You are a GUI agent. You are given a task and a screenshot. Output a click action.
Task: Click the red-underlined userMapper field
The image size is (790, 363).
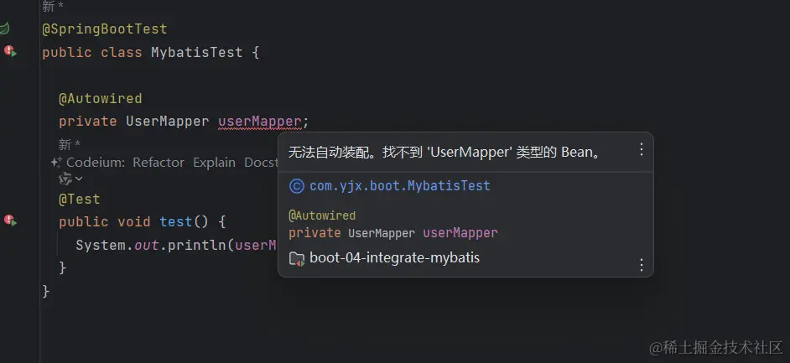coord(259,122)
